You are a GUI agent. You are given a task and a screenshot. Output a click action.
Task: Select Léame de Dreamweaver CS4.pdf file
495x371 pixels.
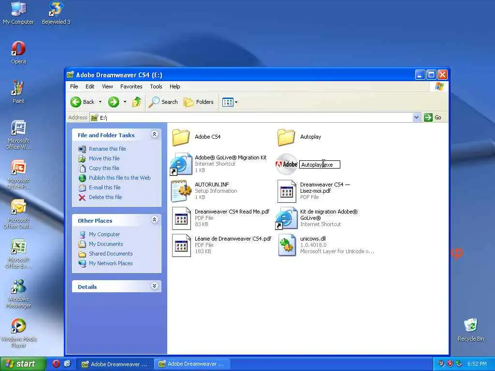click(x=221, y=245)
